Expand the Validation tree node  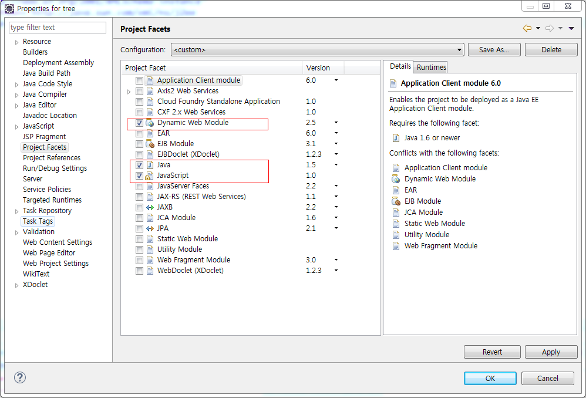pyautogui.click(x=16, y=232)
